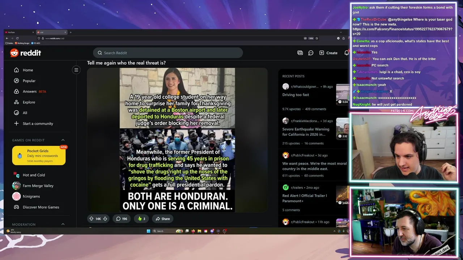Open the TO ADD bookmark
Image resolution: width=463 pixels, height=260 pixels.
point(36,43)
